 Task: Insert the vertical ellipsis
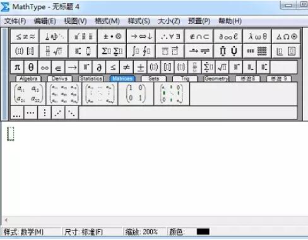44,113
